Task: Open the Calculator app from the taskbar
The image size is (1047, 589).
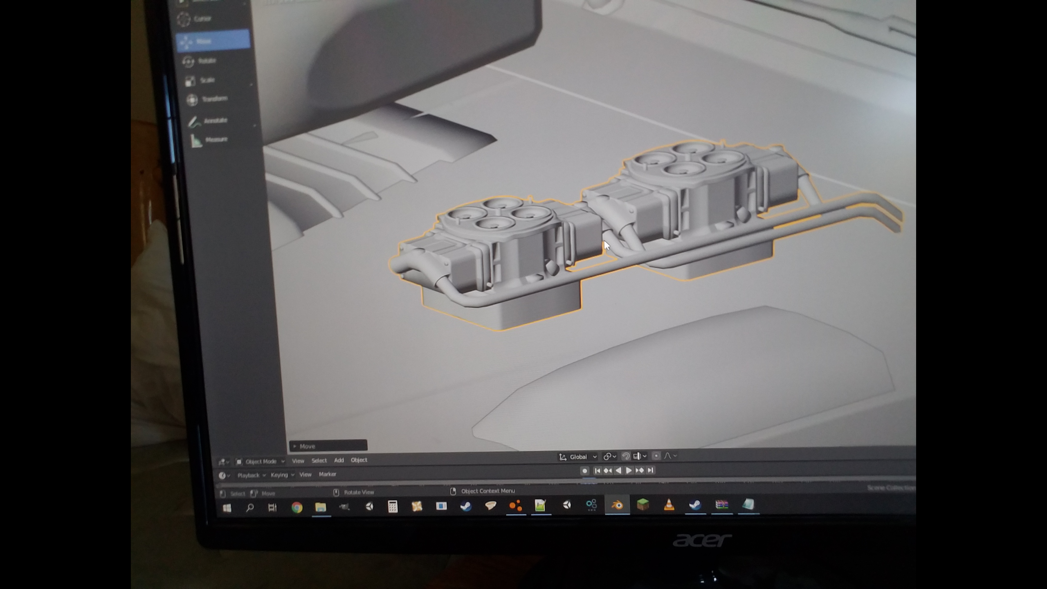Action: tap(393, 507)
